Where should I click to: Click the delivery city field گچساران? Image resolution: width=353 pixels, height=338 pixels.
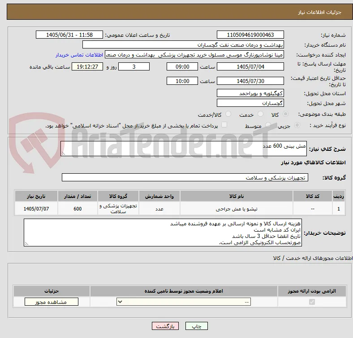pos(250,103)
